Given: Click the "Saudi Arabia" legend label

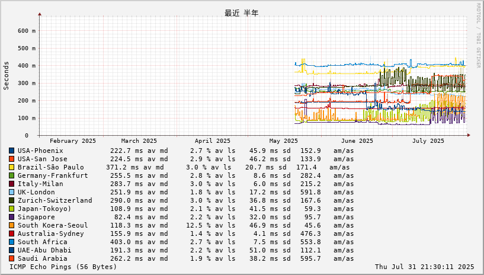Looking at the screenshot, I should (42, 258).
